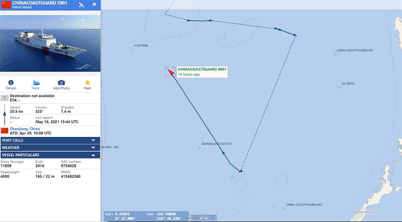The width and height of the screenshot is (402, 222).
Task: Select vessel marker 413479690
Action: (x=131, y=49)
